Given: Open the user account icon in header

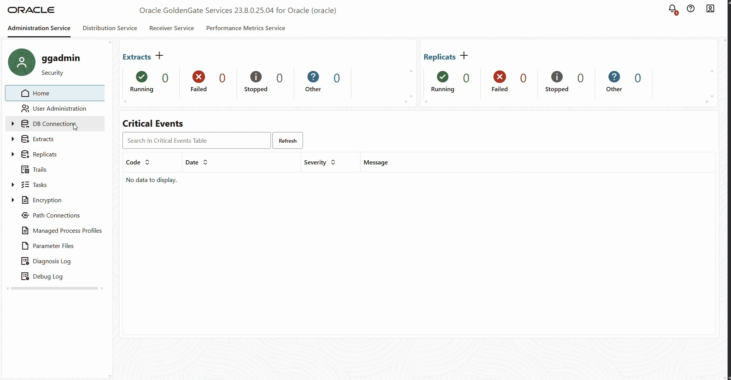Looking at the screenshot, I should [x=710, y=8].
